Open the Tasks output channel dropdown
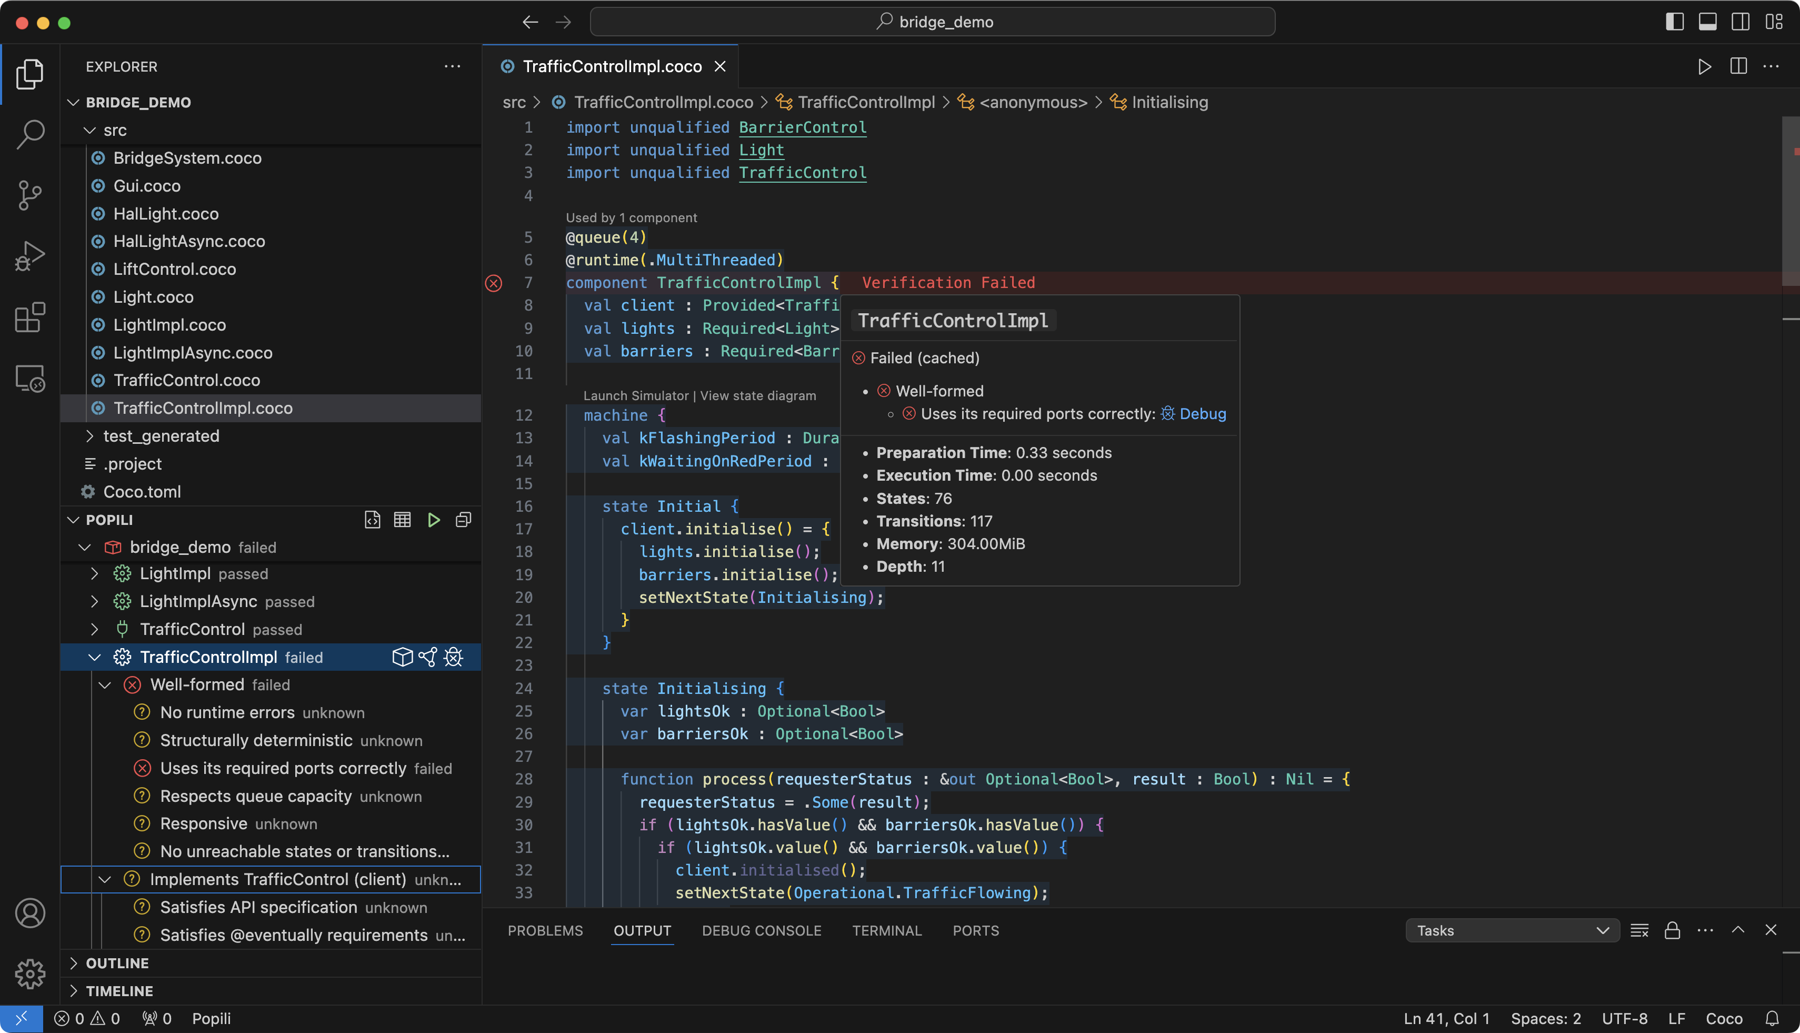 pyautogui.click(x=1512, y=931)
